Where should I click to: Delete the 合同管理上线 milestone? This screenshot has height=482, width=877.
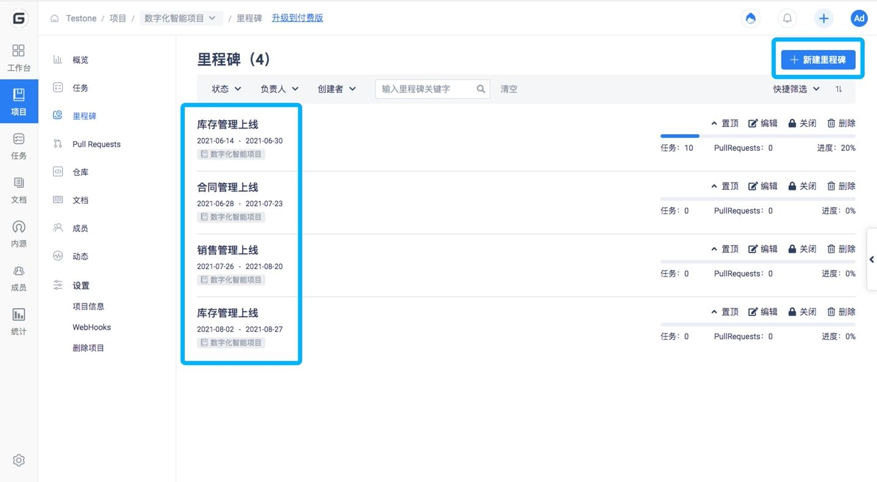pyautogui.click(x=841, y=186)
